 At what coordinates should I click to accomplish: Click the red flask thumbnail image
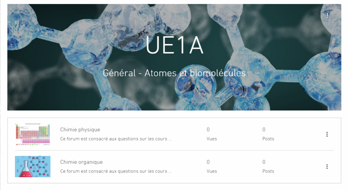[33, 167]
